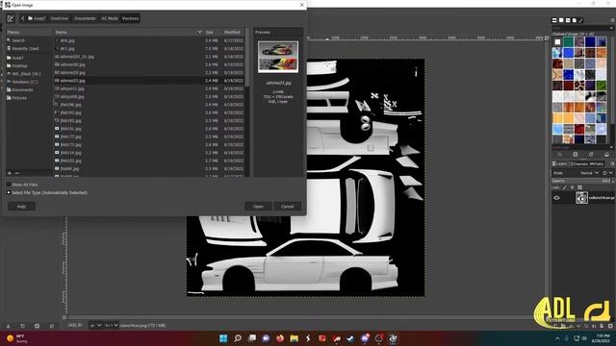Open the configure-tab menu icon of the Layers dock

point(612,163)
